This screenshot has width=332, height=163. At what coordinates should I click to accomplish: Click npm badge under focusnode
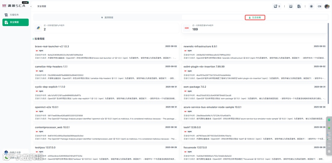188,152
